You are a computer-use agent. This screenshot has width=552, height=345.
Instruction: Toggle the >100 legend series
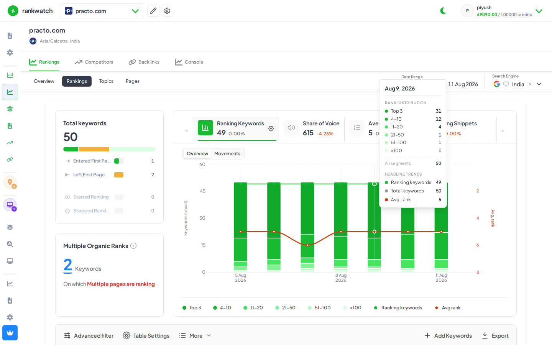pyautogui.click(x=352, y=308)
